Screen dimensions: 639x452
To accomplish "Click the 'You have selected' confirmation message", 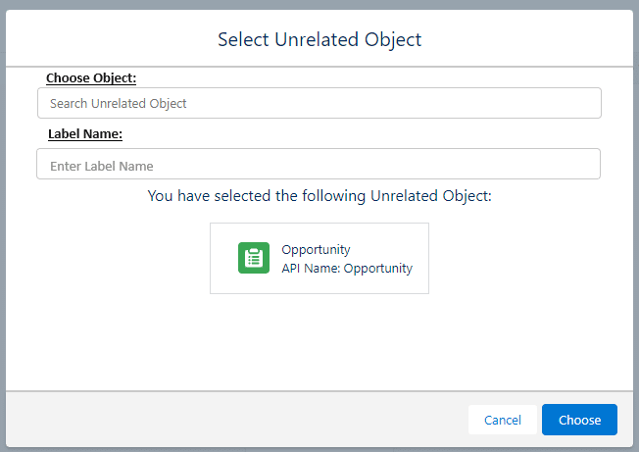I will coord(319,196).
